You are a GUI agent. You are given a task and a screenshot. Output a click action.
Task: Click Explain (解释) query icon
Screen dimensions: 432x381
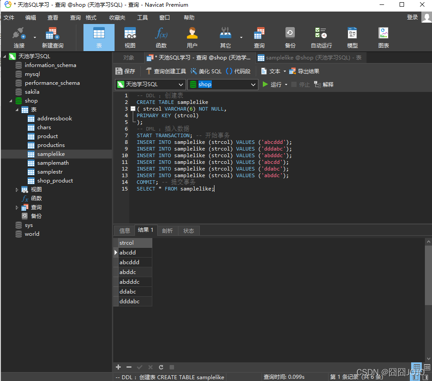(324, 84)
